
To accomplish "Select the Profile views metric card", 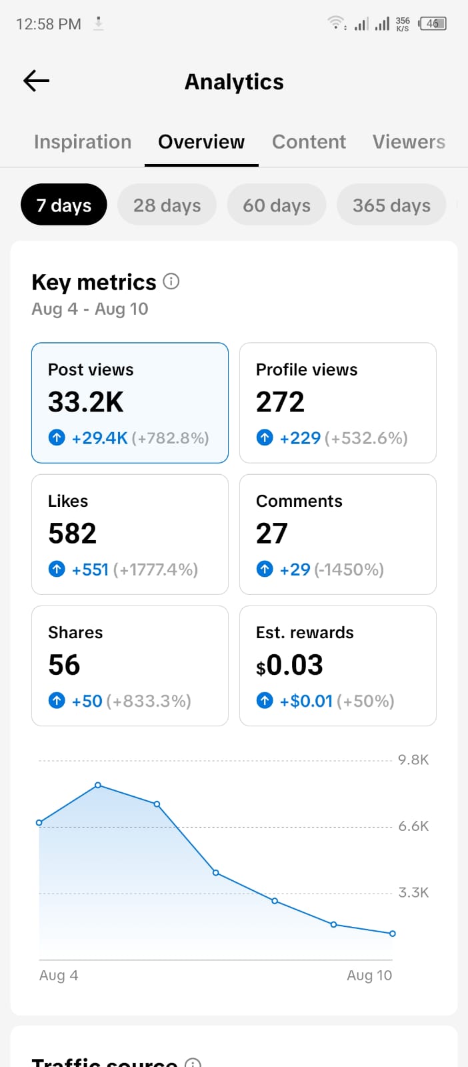I will (338, 403).
